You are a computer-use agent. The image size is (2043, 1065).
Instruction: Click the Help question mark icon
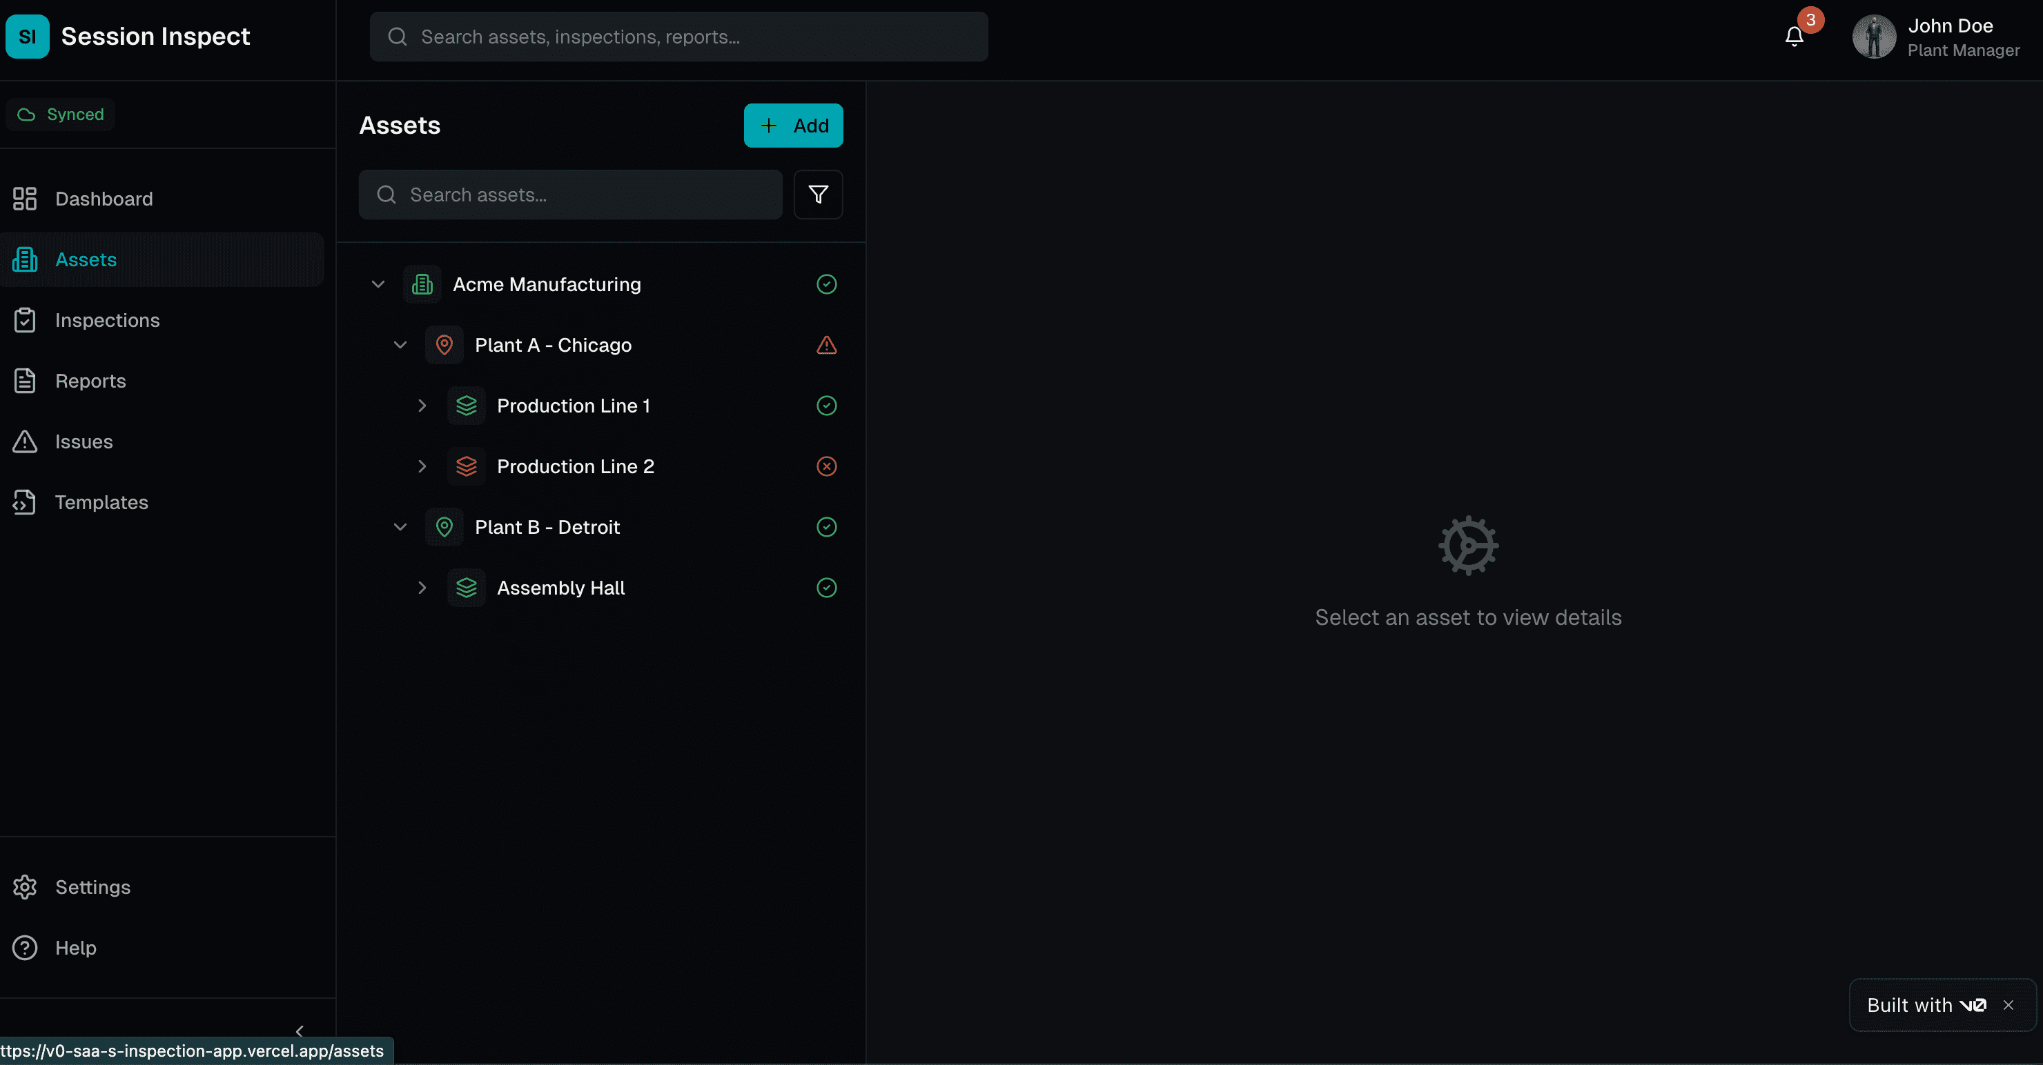click(x=25, y=948)
